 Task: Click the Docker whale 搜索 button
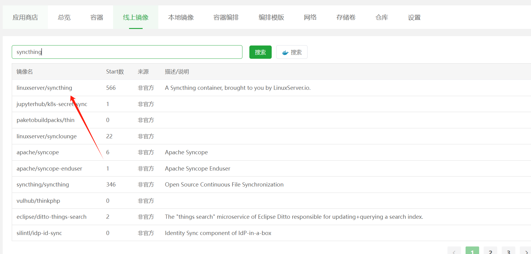pos(292,52)
